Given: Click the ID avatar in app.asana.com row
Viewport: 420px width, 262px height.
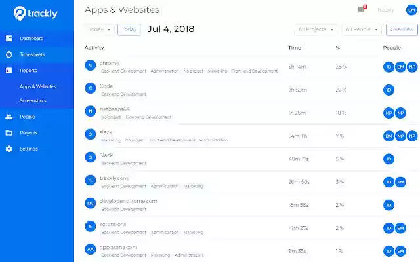Looking at the screenshot, I should tap(388, 251).
